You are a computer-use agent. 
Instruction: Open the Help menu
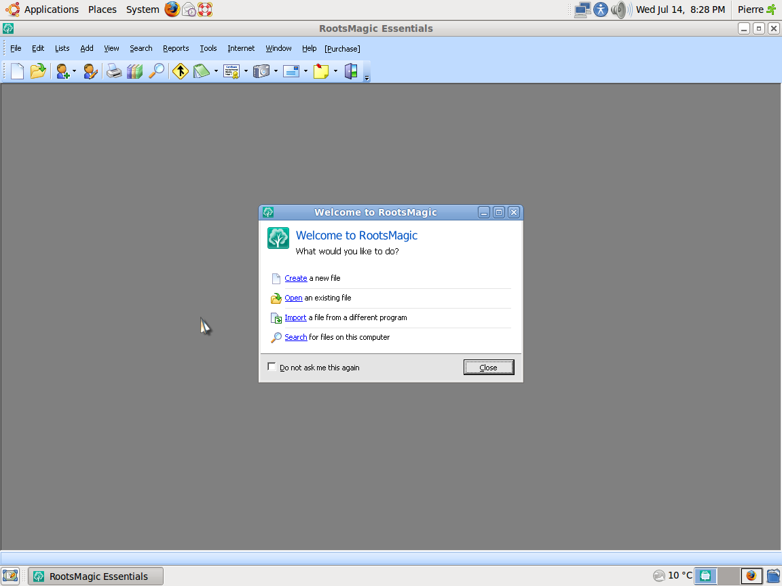click(x=310, y=48)
